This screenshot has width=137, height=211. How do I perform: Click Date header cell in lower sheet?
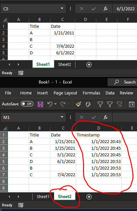[63, 135]
